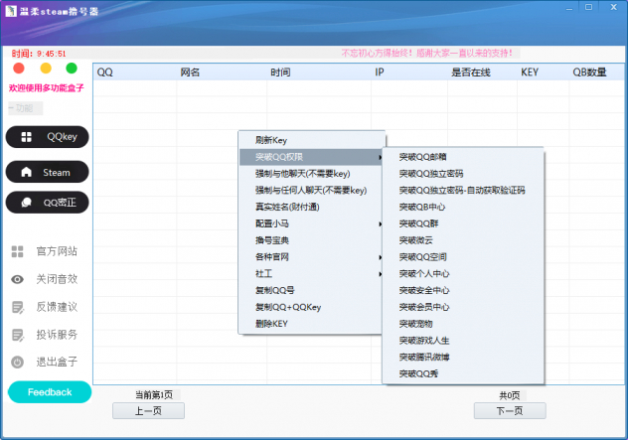Open the QQ密正 section

click(48, 203)
